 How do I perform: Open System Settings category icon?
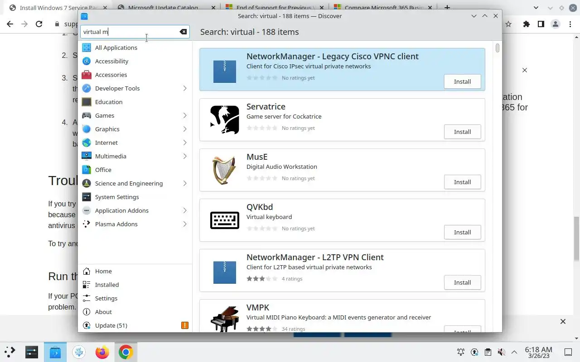point(87,197)
